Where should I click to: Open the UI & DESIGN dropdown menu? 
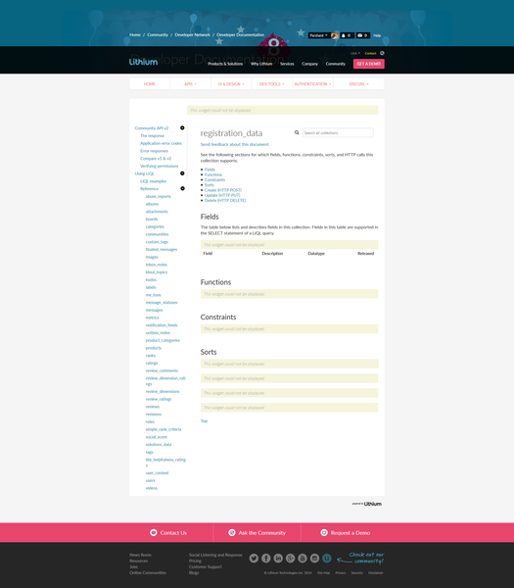(x=231, y=84)
